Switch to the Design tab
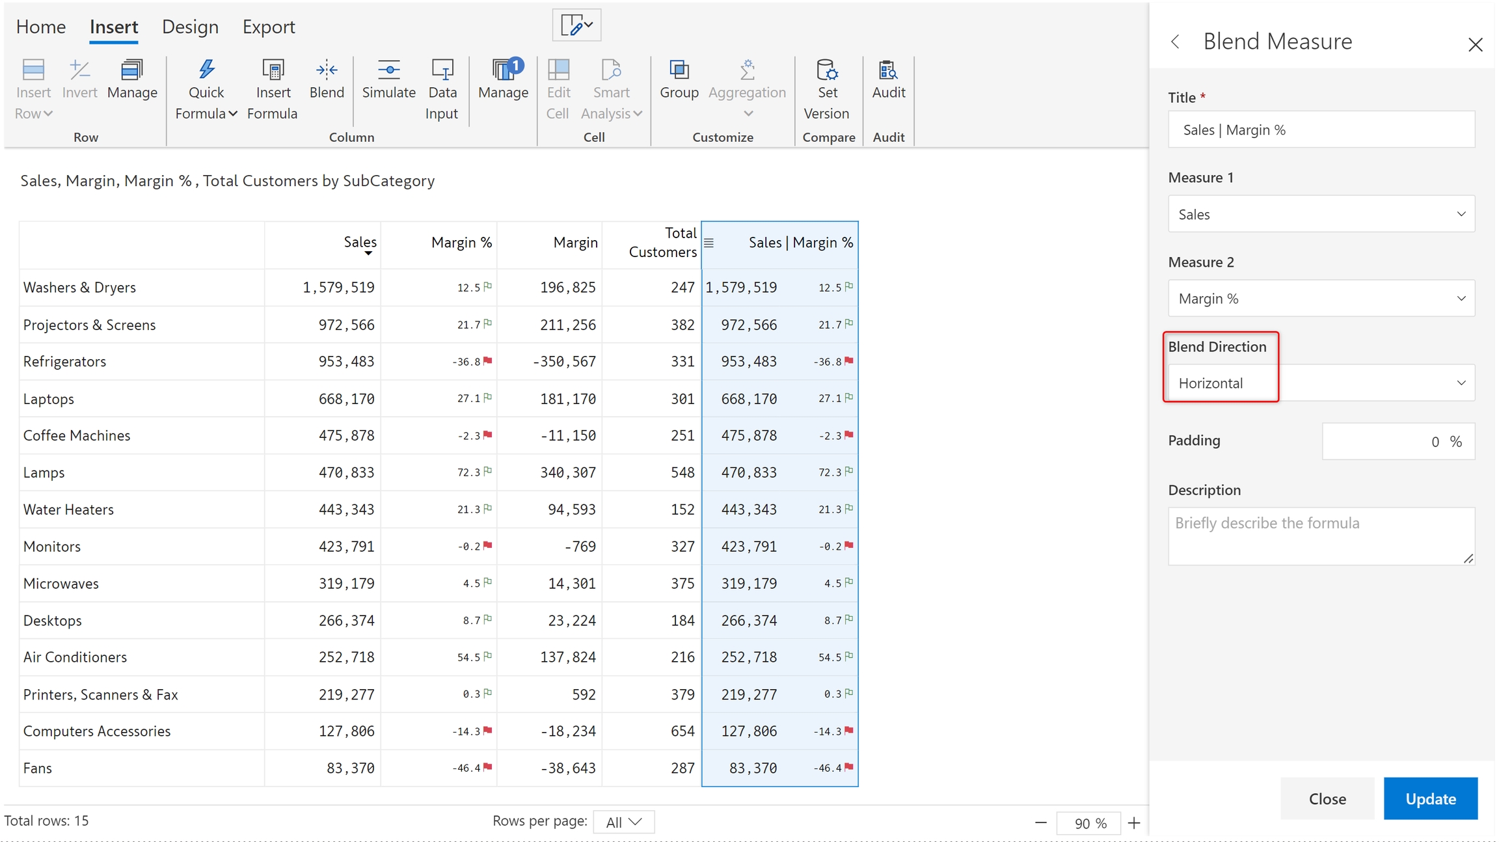 tap(190, 27)
